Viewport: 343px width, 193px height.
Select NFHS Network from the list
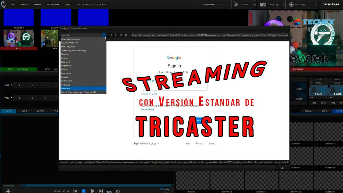[x=83, y=46]
